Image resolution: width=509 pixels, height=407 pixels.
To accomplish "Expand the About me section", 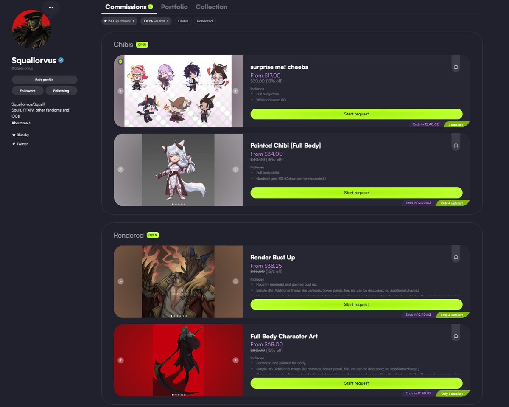I will [21, 123].
